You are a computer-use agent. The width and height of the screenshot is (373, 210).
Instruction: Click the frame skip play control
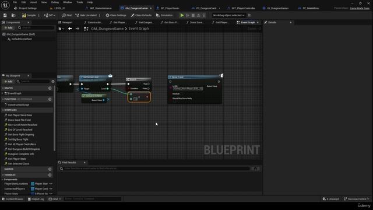coord(188,15)
